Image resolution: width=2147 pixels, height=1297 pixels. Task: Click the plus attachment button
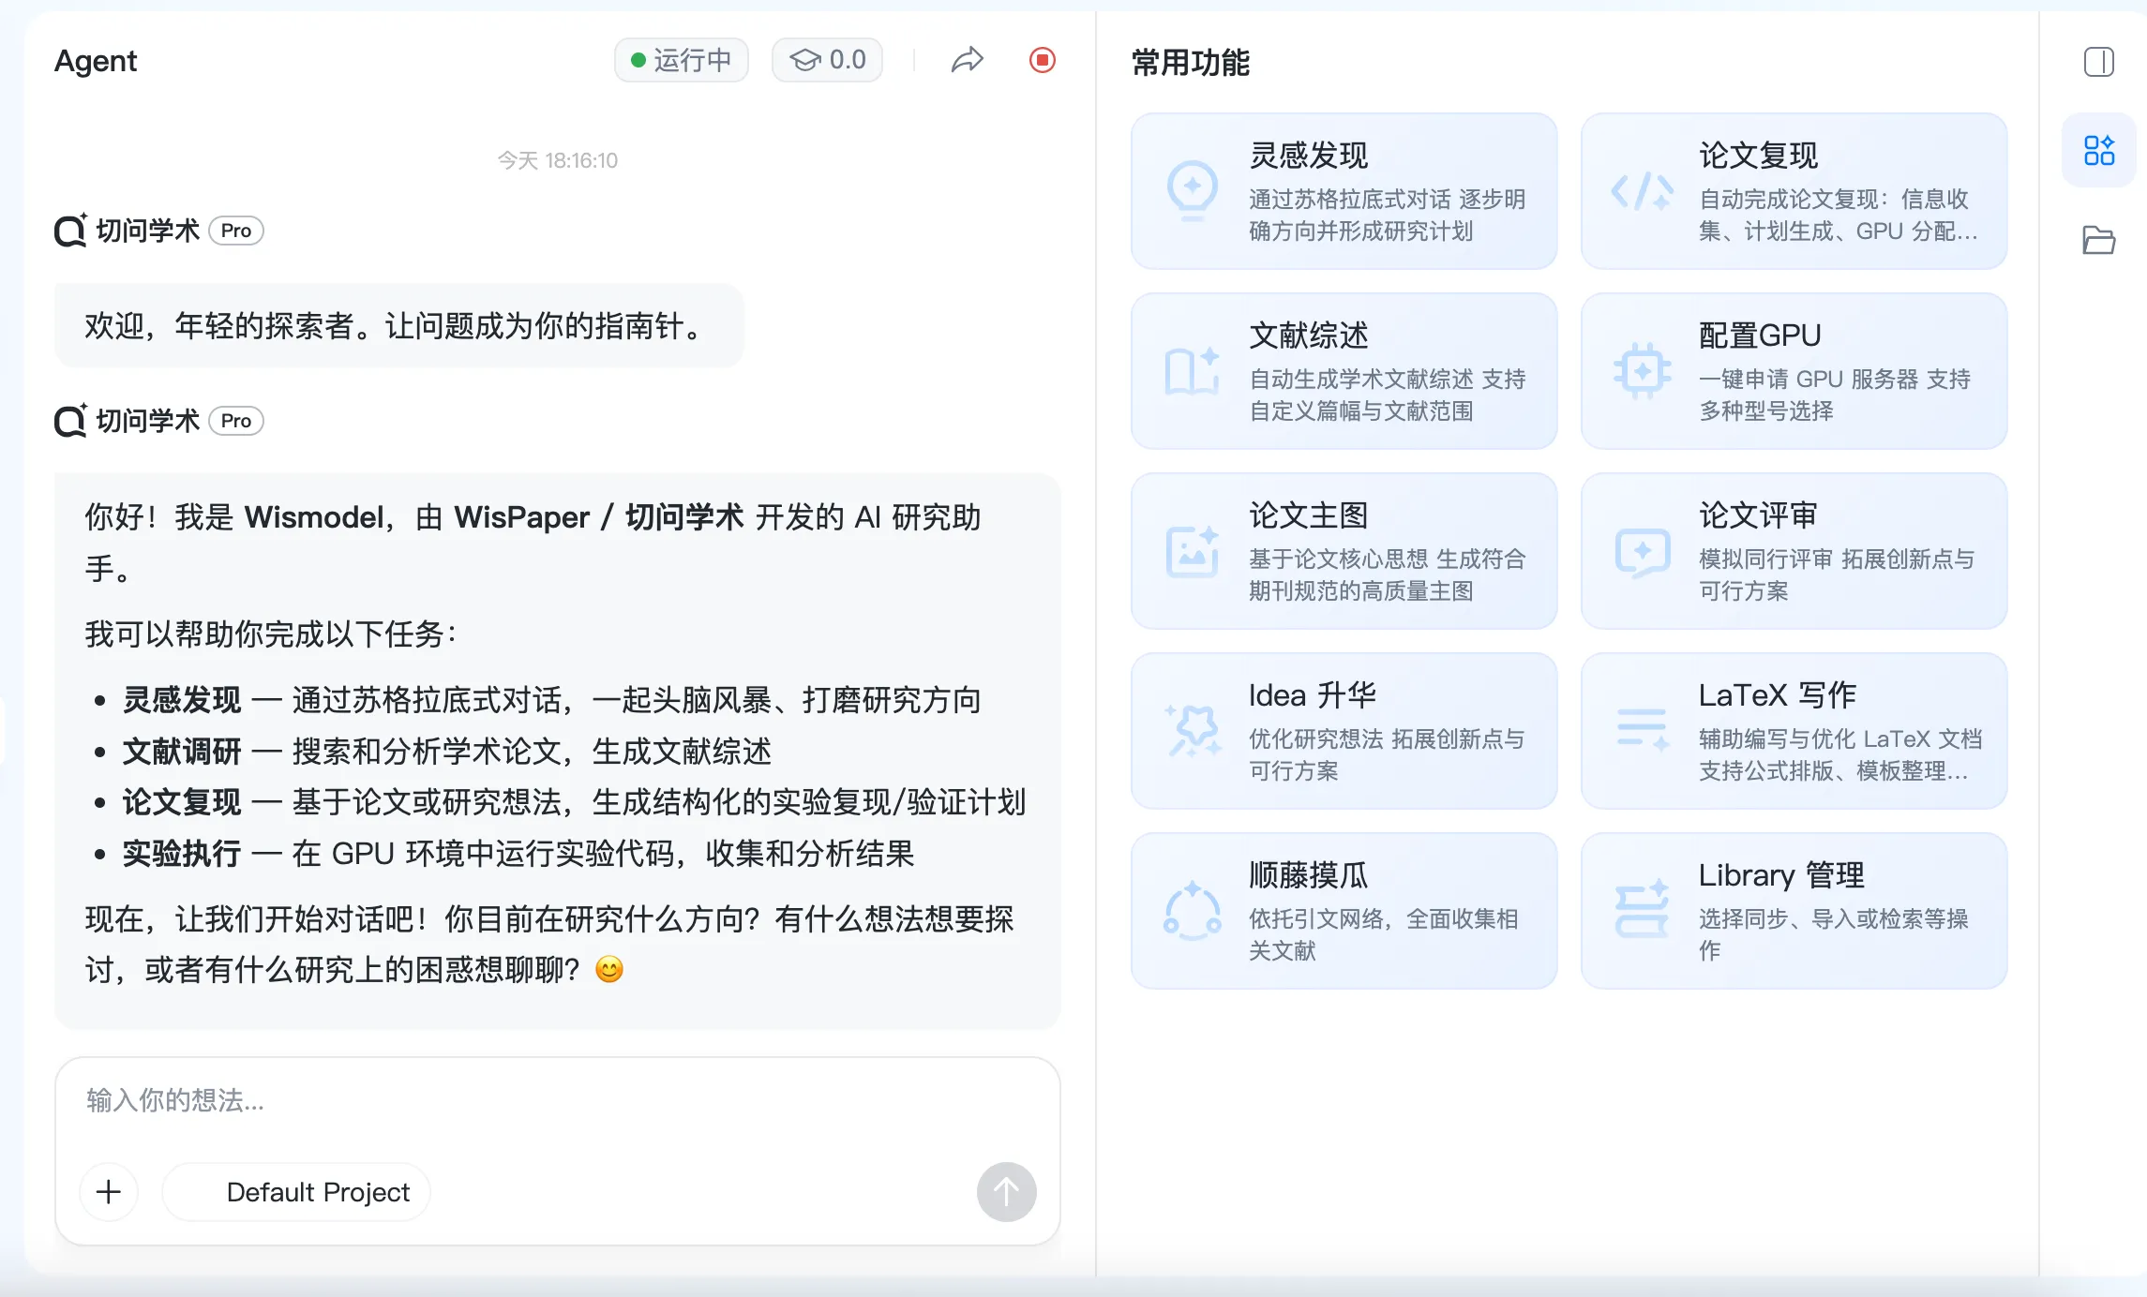(109, 1192)
